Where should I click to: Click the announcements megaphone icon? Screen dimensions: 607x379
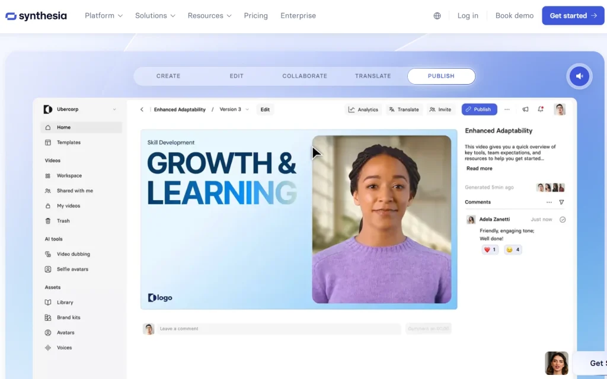(x=525, y=110)
